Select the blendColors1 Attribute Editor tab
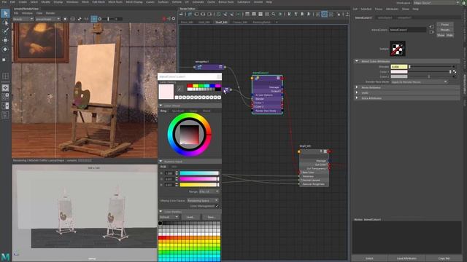The image size is (467, 262). click(x=363, y=17)
